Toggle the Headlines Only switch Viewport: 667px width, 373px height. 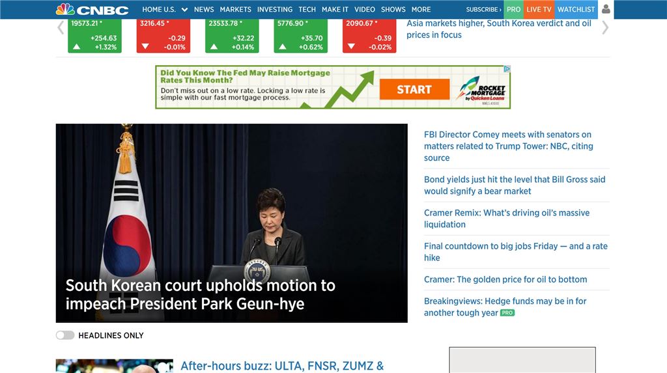pyautogui.click(x=65, y=335)
